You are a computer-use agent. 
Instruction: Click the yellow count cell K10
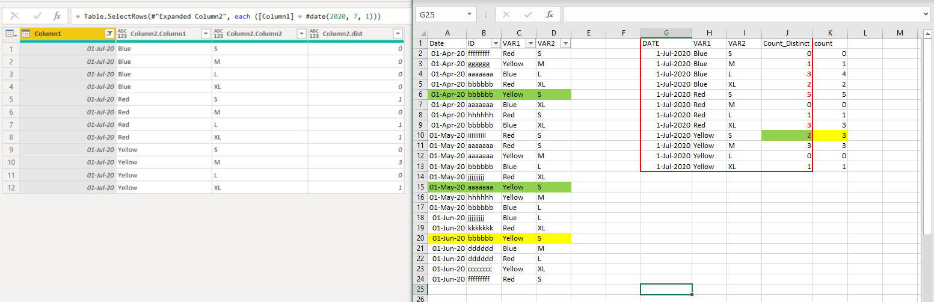(x=830, y=135)
